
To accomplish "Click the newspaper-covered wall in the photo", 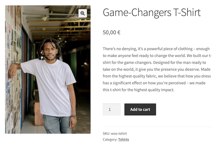I will click(x=13, y=70).
